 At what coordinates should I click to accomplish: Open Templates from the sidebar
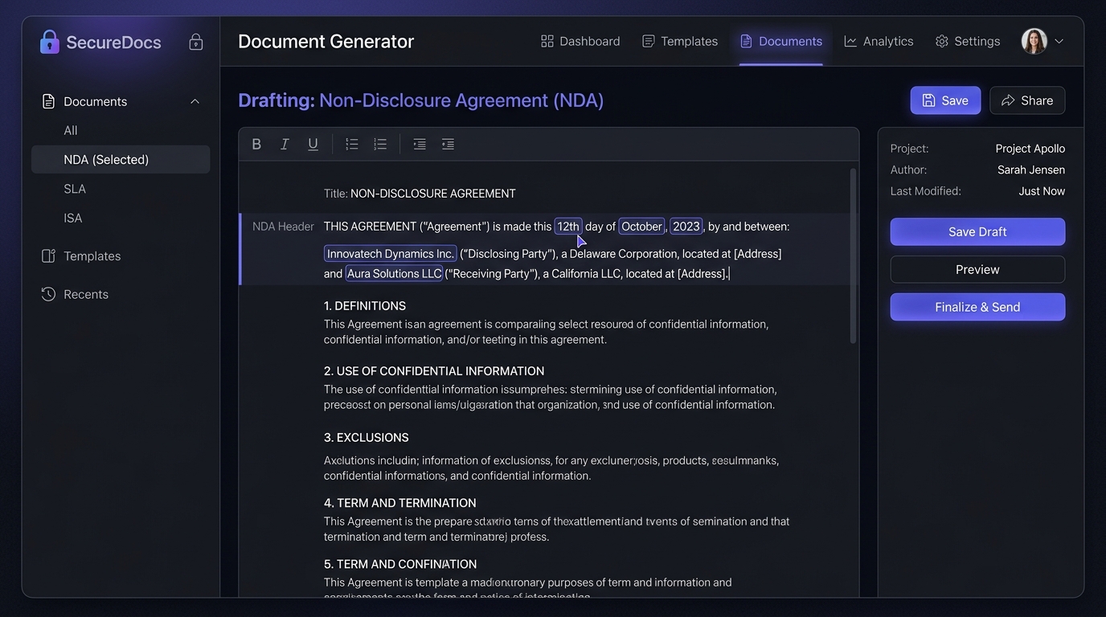tap(81, 255)
